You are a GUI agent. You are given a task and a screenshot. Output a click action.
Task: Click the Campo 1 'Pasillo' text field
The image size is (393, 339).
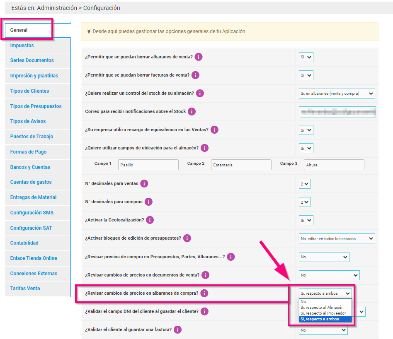pyautogui.click(x=148, y=165)
